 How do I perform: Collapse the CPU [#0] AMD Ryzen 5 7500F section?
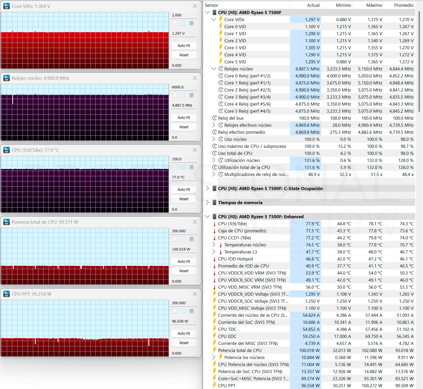pyautogui.click(x=207, y=12)
